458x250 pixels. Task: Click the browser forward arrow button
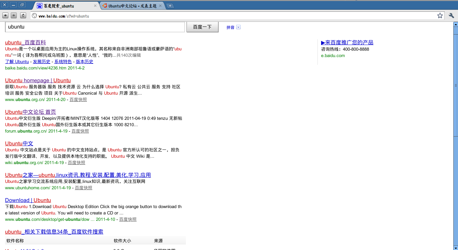14,15
